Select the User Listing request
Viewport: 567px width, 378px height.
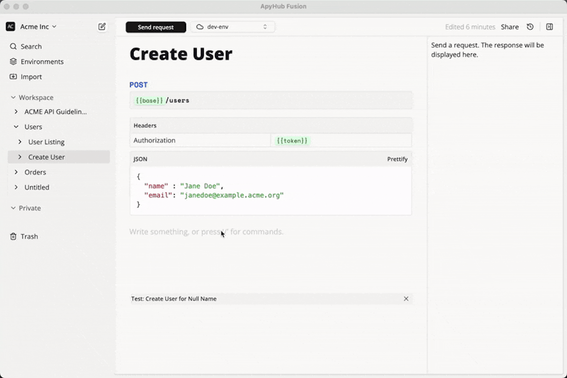click(x=46, y=142)
